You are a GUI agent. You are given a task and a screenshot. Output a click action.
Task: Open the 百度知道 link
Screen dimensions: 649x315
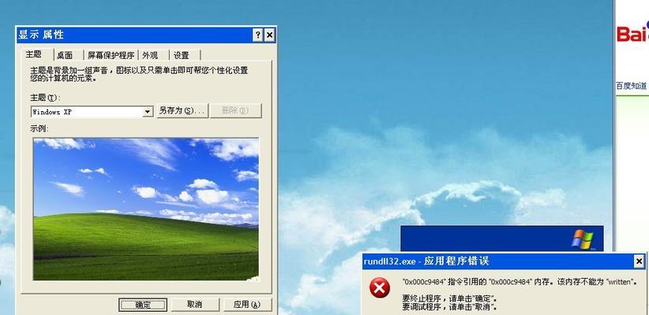click(x=631, y=86)
